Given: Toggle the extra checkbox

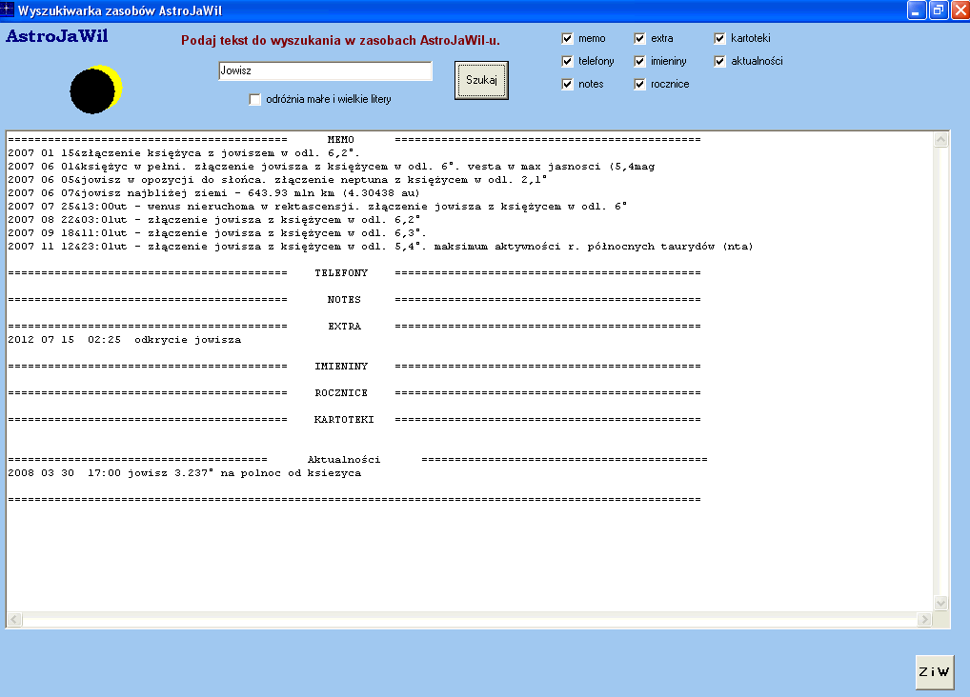Looking at the screenshot, I should (639, 38).
